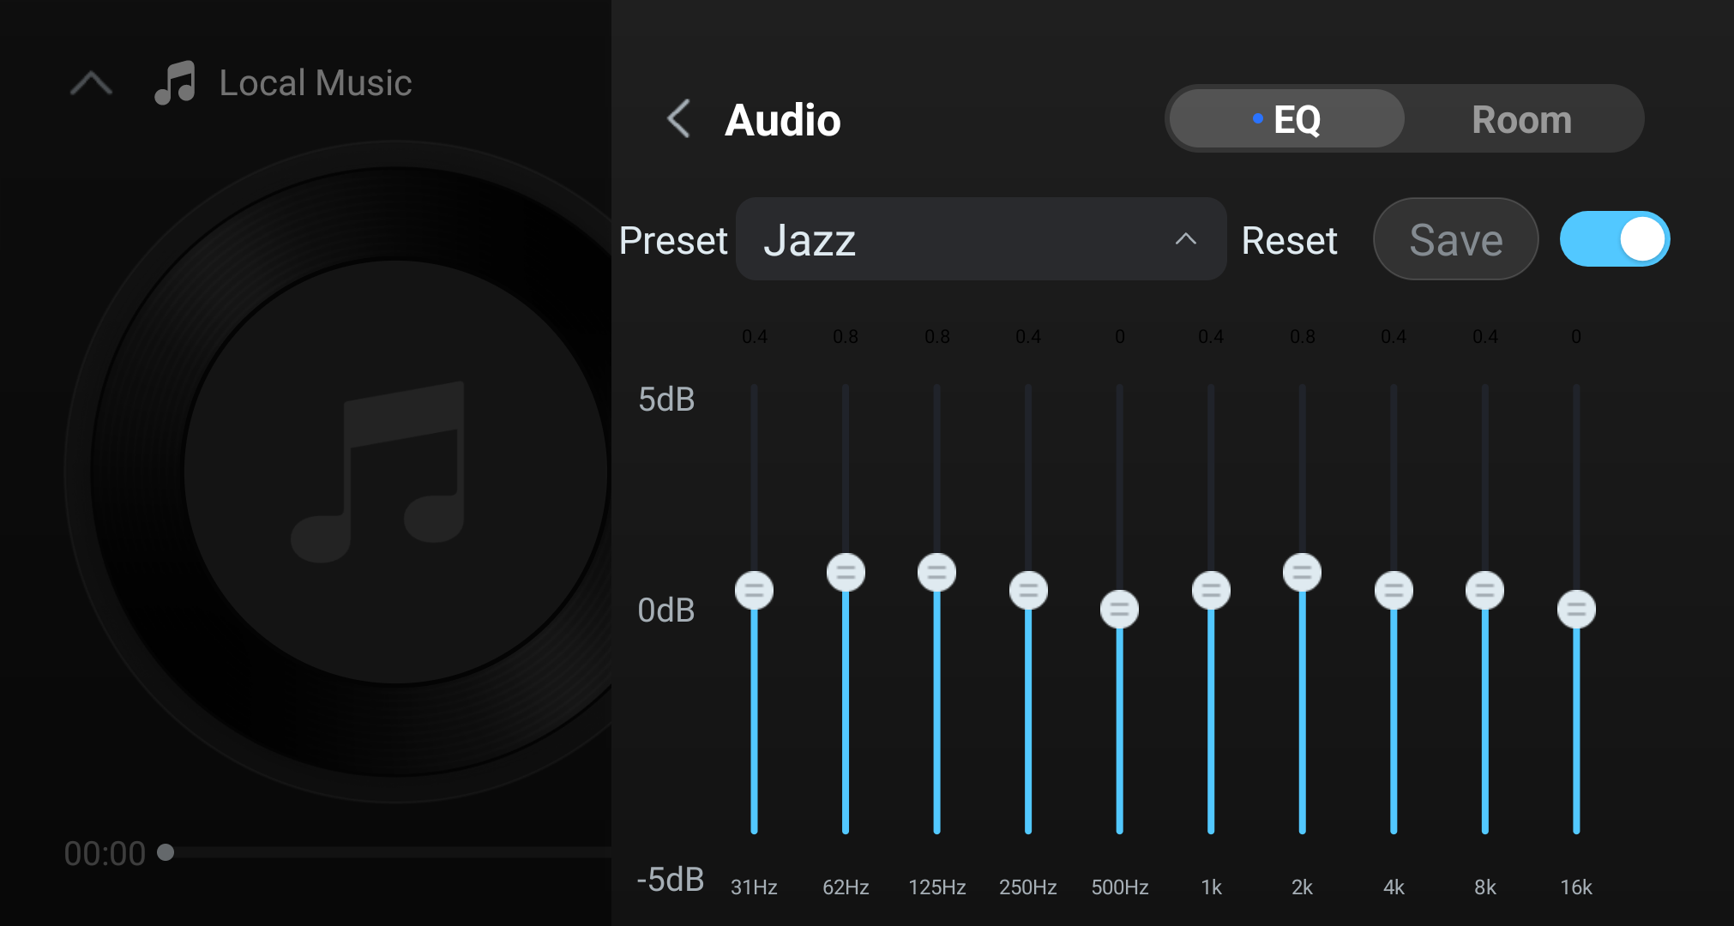The width and height of the screenshot is (1734, 926).
Task: Click the Local Music title text
Action: click(316, 83)
